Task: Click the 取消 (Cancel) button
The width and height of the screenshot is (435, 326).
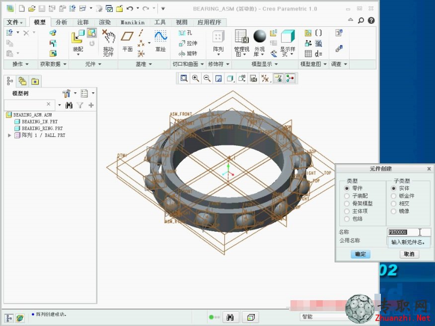Action: click(409, 254)
